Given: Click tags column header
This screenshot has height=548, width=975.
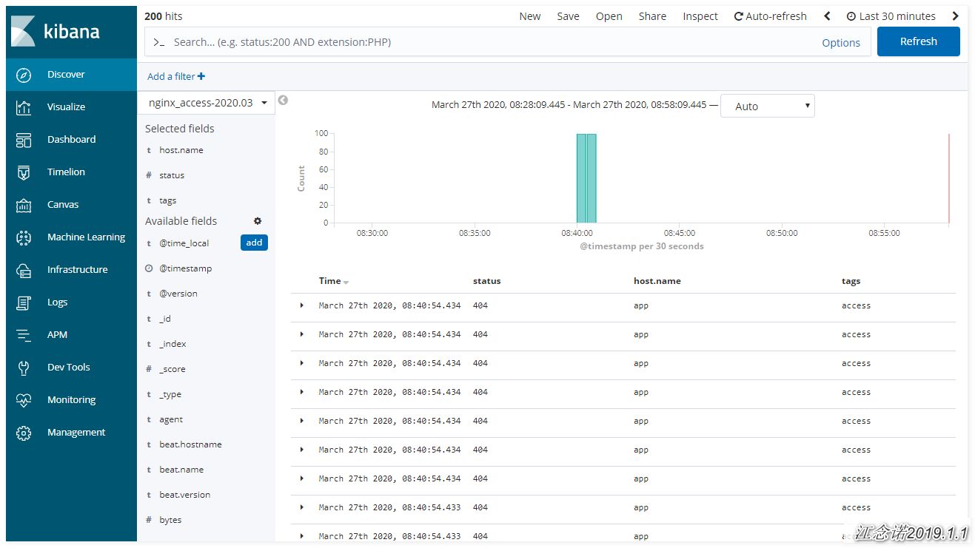Looking at the screenshot, I should (x=851, y=281).
